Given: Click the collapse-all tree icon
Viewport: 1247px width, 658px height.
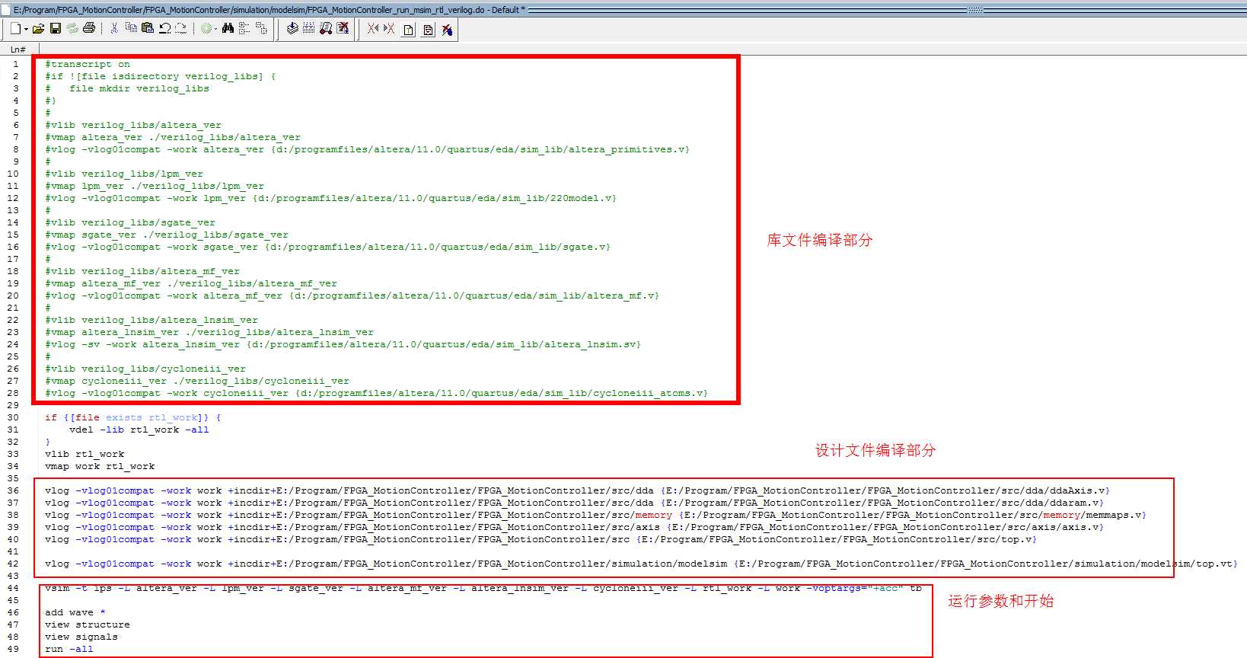Looking at the screenshot, I should click(244, 28).
